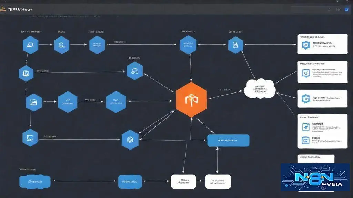Select the blue hexagon node with cloud icon
This screenshot has height=198, width=353.
point(134,71)
